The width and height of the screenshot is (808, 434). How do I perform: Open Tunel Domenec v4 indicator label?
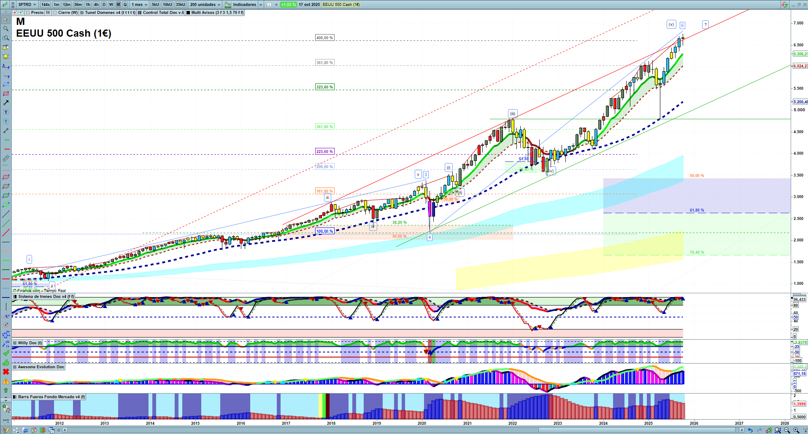108,13
